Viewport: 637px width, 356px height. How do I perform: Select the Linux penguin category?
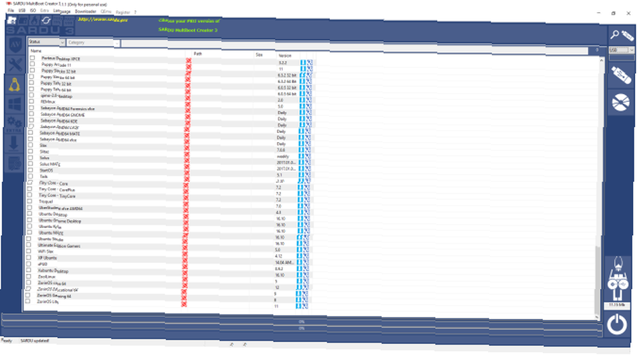15,85
